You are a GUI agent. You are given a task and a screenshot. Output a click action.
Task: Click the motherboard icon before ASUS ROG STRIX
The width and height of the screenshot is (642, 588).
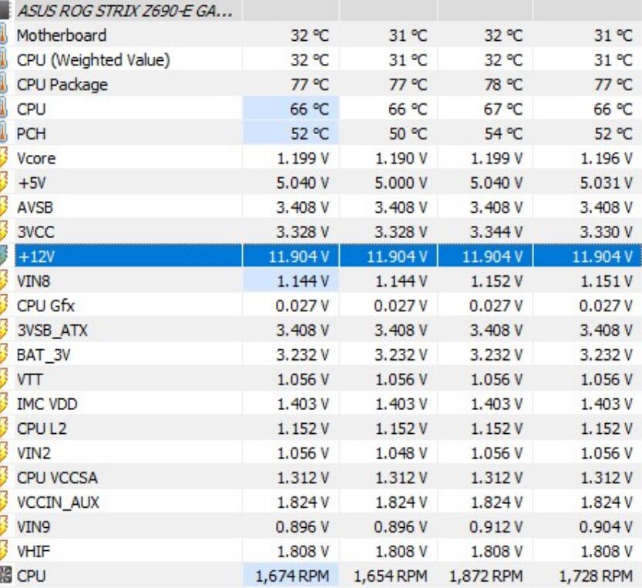pyautogui.click(x=6, y=8)
